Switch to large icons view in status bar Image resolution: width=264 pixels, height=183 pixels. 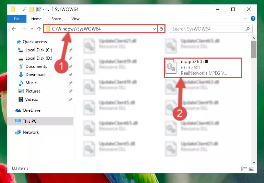[252, 169]
